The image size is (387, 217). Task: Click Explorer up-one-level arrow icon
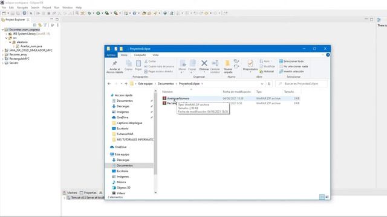click(126, 84)
